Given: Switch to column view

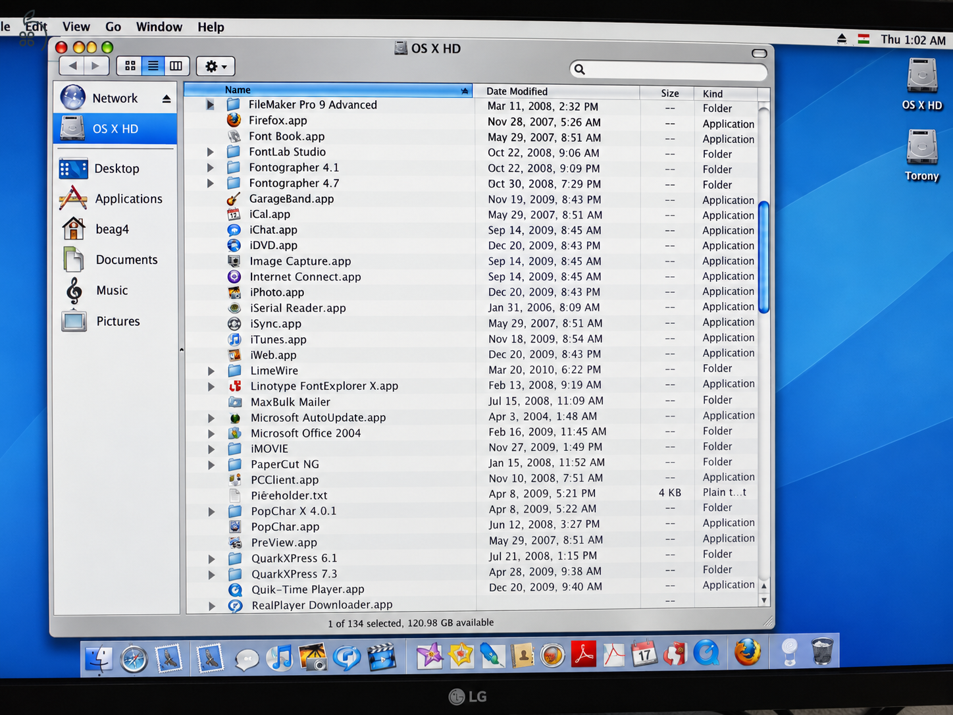Looking at the screenshot, I should 176,66.
